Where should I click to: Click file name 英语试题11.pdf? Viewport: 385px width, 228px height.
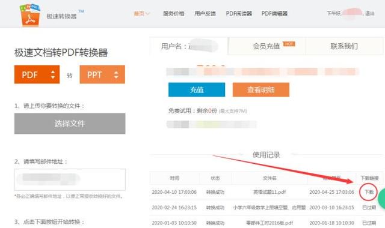pos(269,192)
